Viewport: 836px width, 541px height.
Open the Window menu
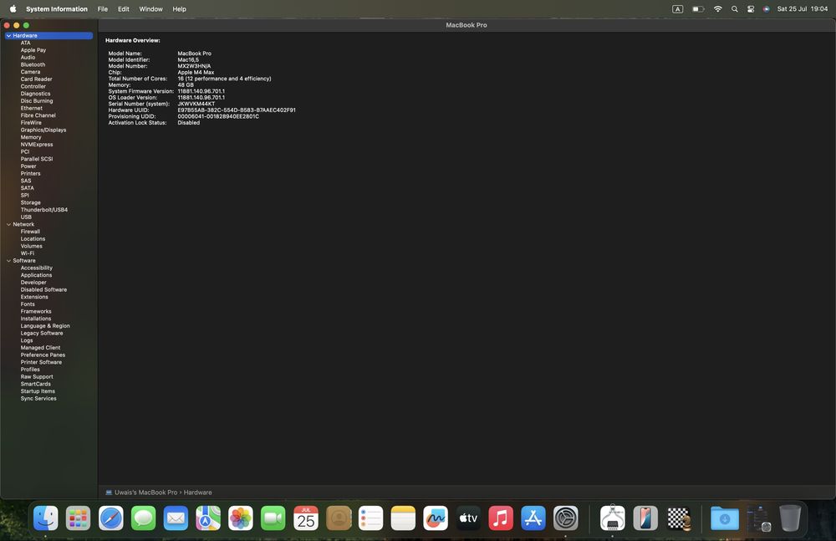150,9
